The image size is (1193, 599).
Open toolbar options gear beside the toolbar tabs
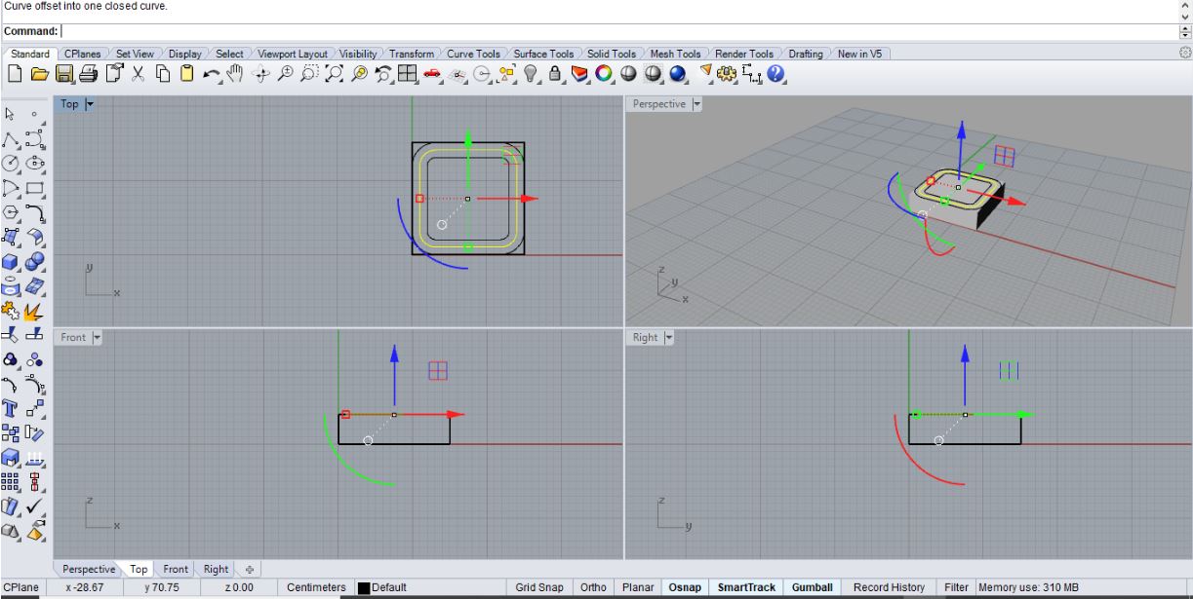pyautogui.click(x=1185, y=53)
